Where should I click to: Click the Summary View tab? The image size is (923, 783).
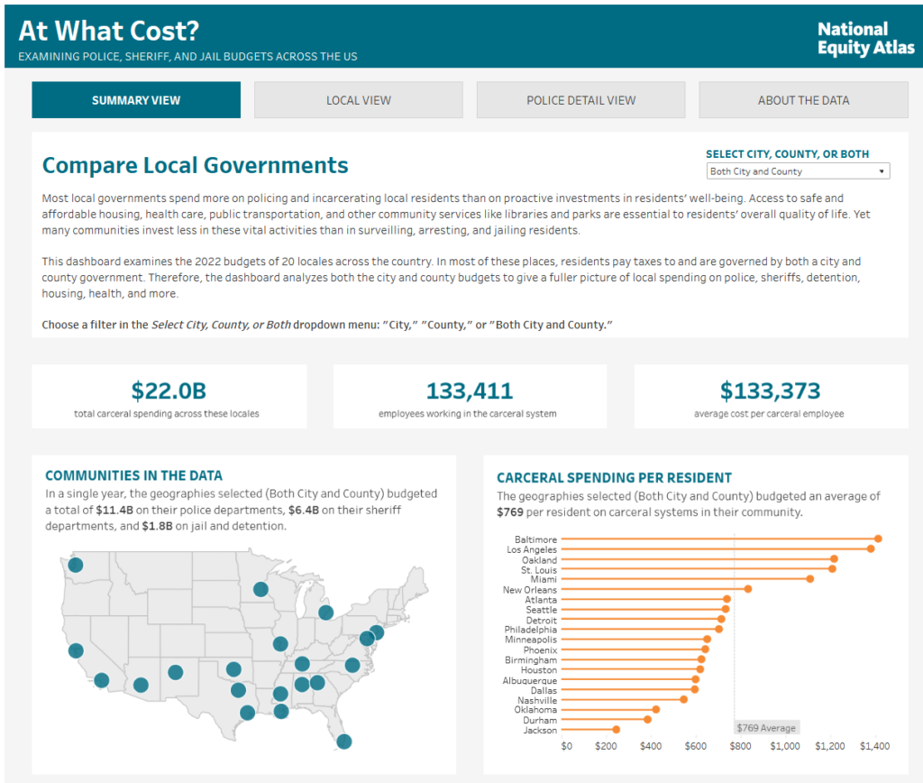click(x=136, y=100)
